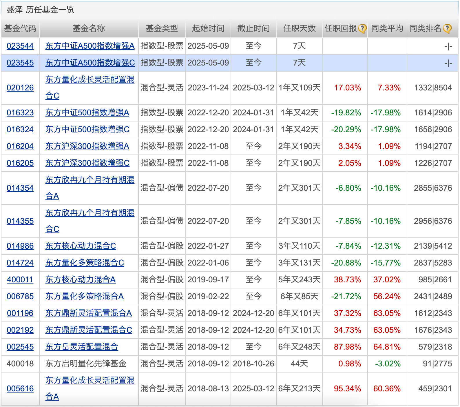Open fund code 016324 link
The image size is (460, 407).
click(x=20, y=130)
